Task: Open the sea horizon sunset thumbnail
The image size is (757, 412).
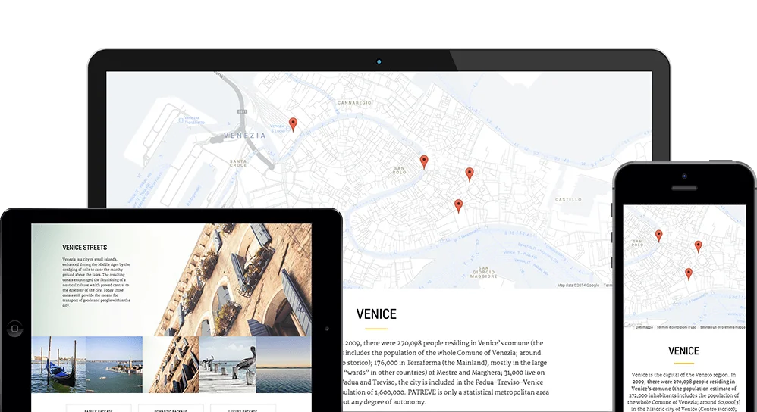Action: pos(284,365)
